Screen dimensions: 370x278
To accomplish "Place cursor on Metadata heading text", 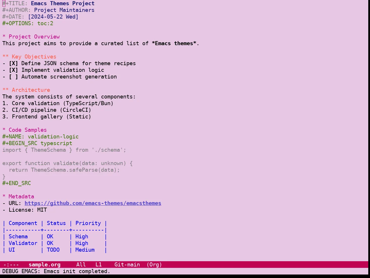I will [21, 197].
